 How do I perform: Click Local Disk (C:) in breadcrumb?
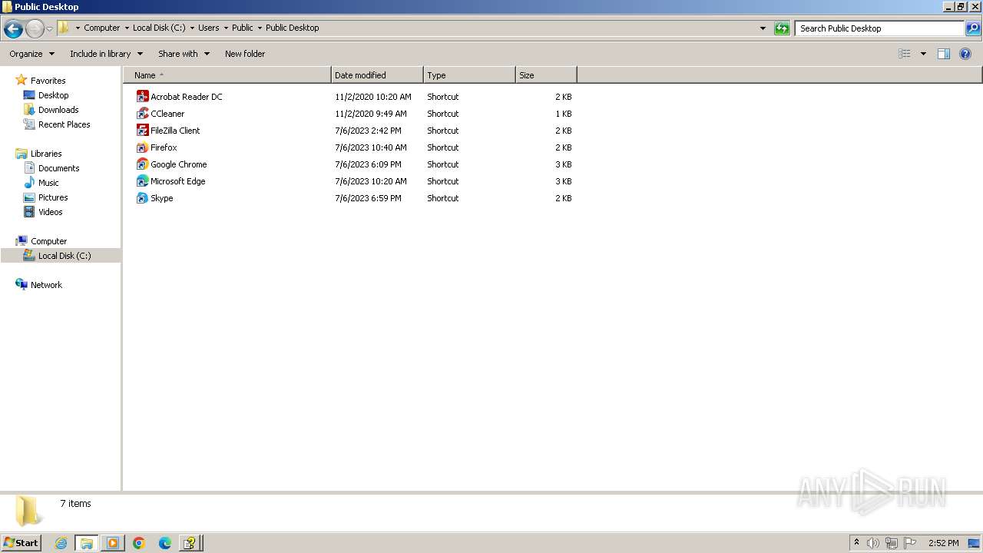tap(159, 28)
